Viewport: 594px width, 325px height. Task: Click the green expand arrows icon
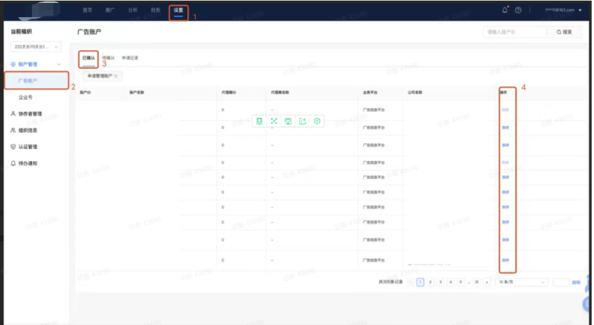pyautogui.click(x=273, y=120)
